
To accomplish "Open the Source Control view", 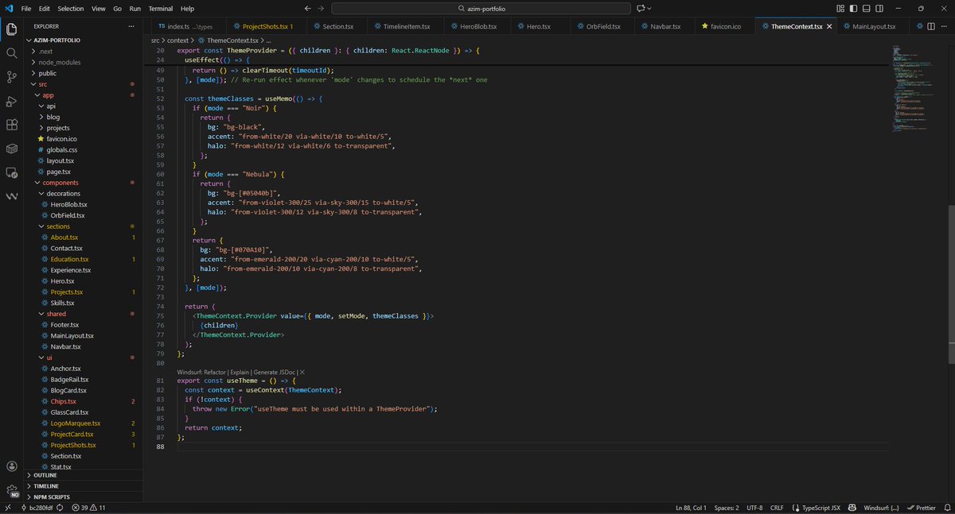I will (12, 77).
